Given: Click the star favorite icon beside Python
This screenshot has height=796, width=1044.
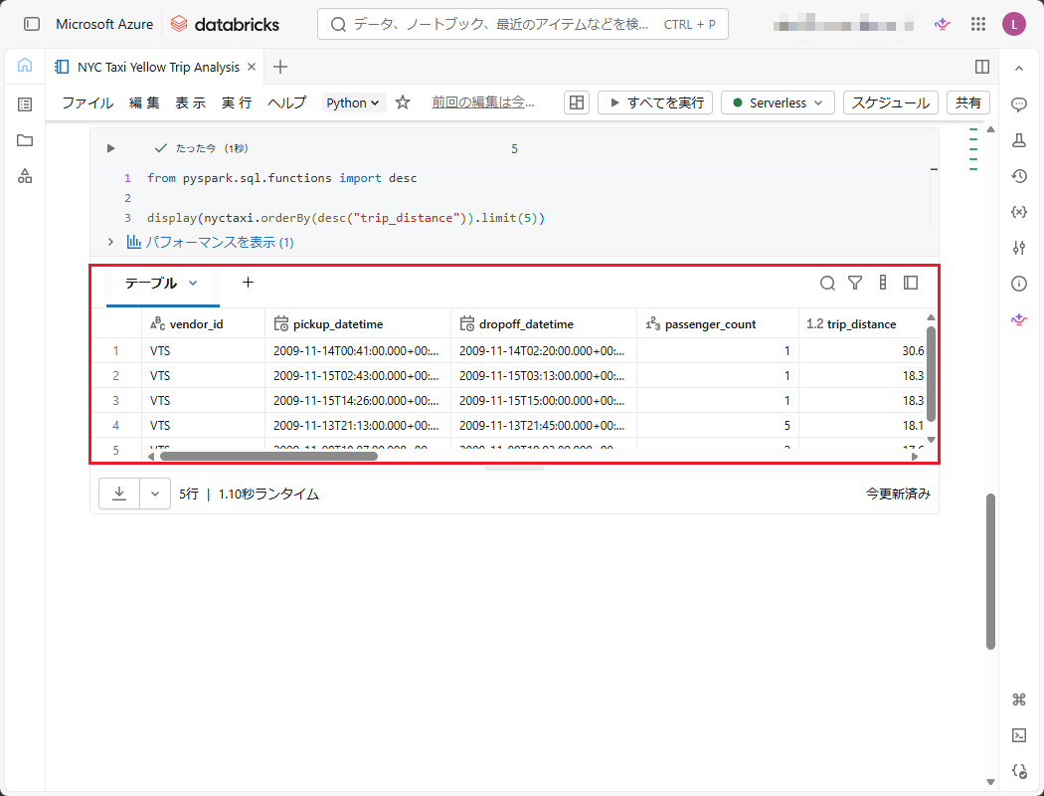Looking at the screenshot, I should pyautogui.click(x=403, y=102).
